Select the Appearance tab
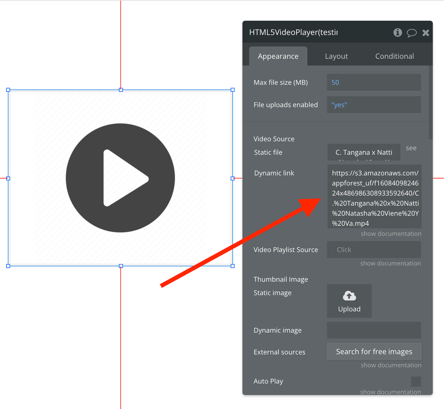444x409 pixels. (x=278, y=56)
